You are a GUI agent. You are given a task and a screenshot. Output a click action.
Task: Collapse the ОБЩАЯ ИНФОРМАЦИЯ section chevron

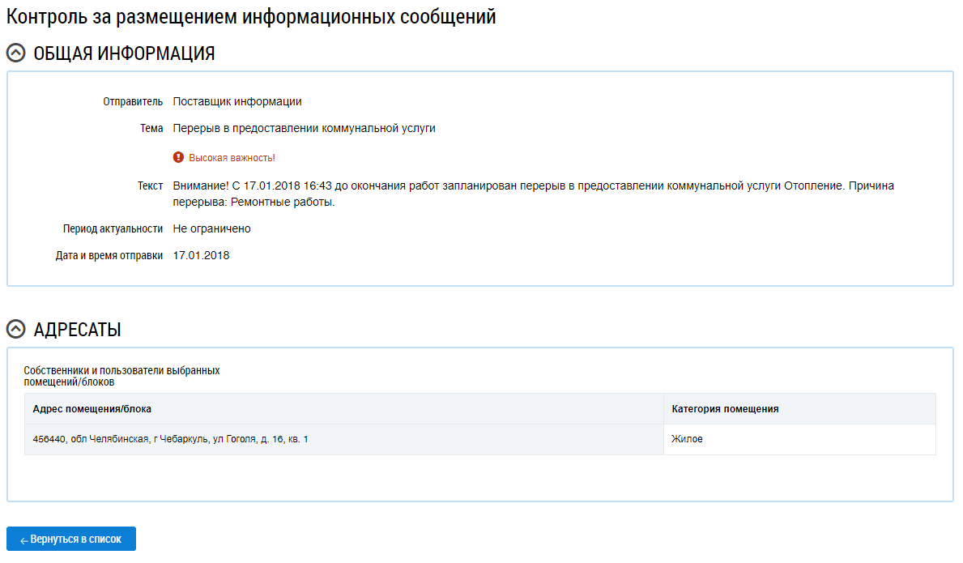point(16,53)
